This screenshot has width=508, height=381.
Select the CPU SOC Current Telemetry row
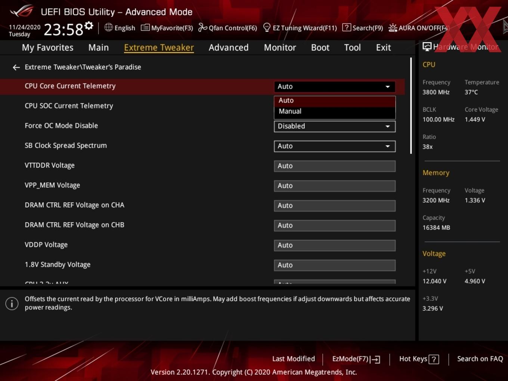pos(202,106)
